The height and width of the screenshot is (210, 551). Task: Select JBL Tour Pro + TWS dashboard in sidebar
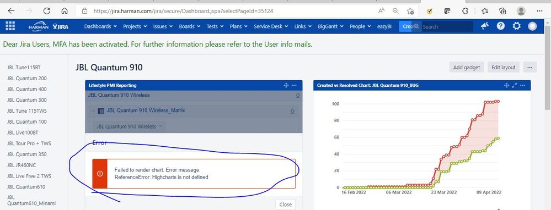pyautogui.click(x=29, y=143)
